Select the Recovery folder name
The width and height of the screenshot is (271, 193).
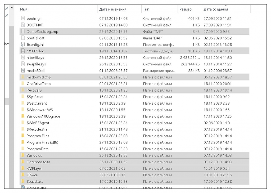34,90
